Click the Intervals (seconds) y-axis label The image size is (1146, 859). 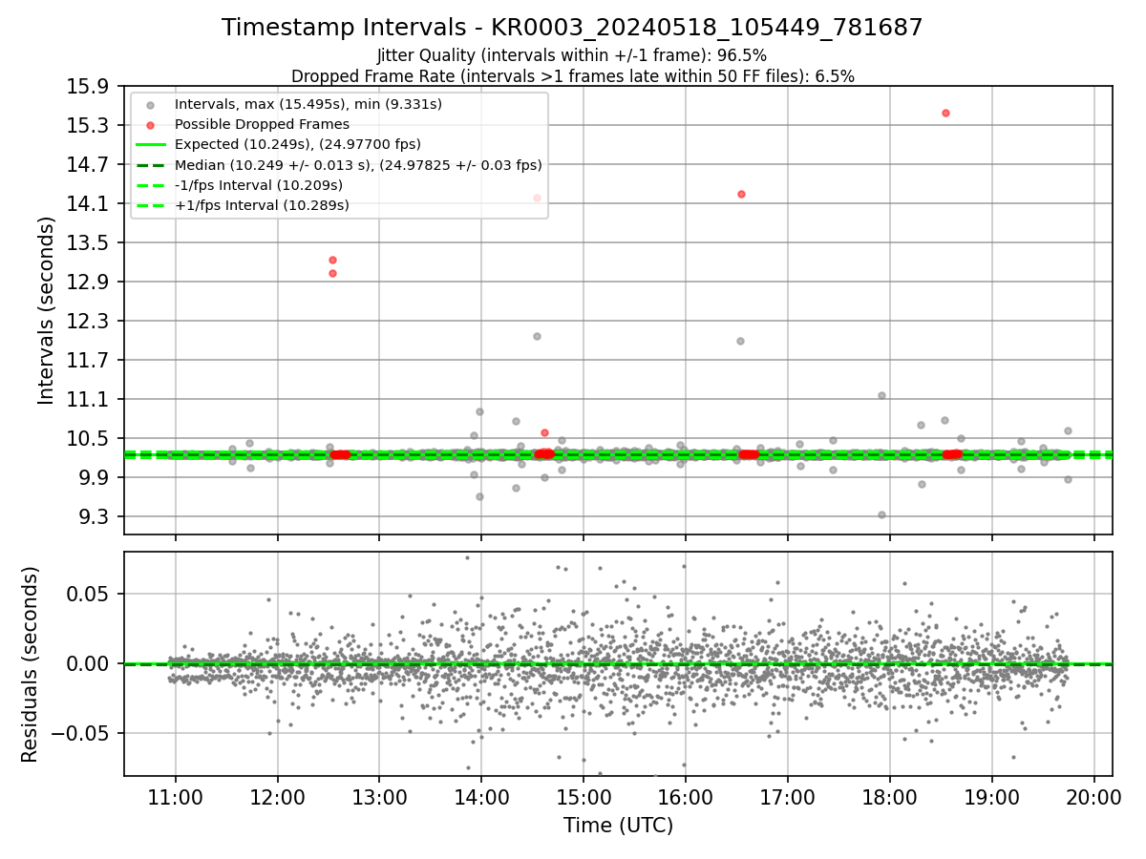click(x=47, y=310)
